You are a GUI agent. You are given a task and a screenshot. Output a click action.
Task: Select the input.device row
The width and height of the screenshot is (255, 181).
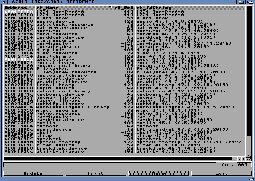click(x=124, y=88)
